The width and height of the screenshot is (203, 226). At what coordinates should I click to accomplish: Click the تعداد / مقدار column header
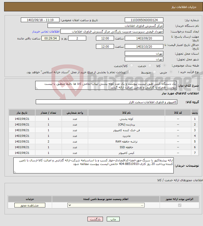(x=48, y=113)
